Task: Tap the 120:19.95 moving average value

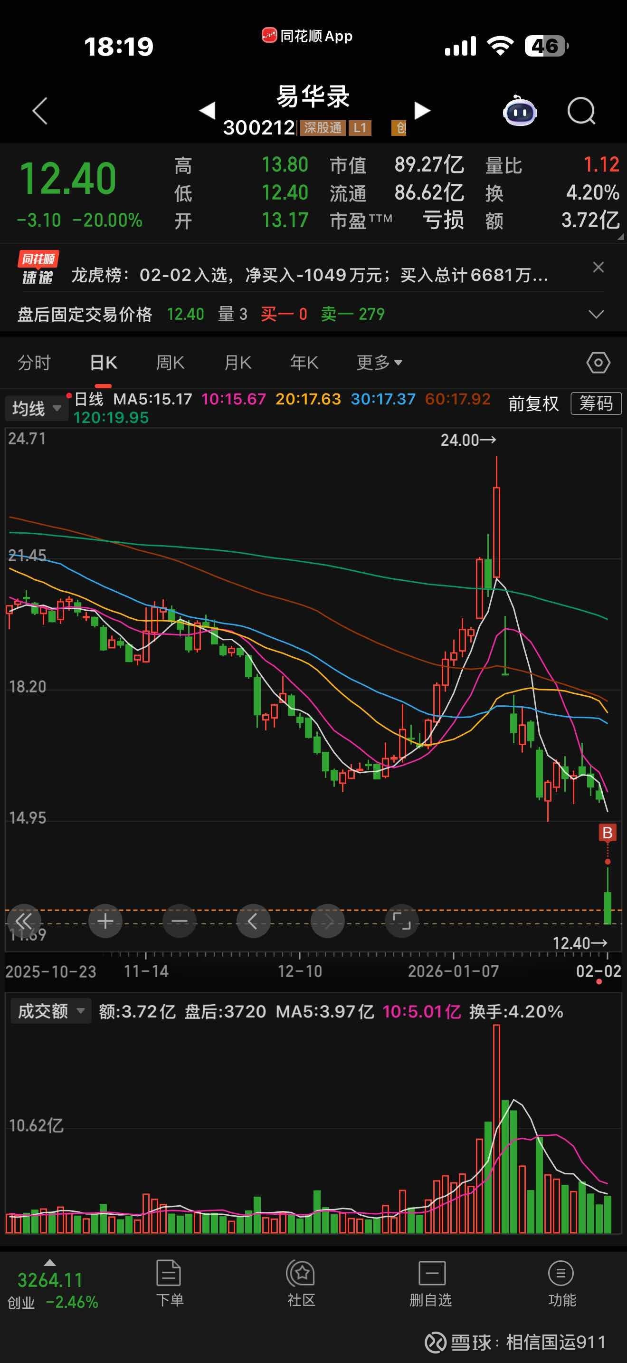Action: [x=111, y=417]
